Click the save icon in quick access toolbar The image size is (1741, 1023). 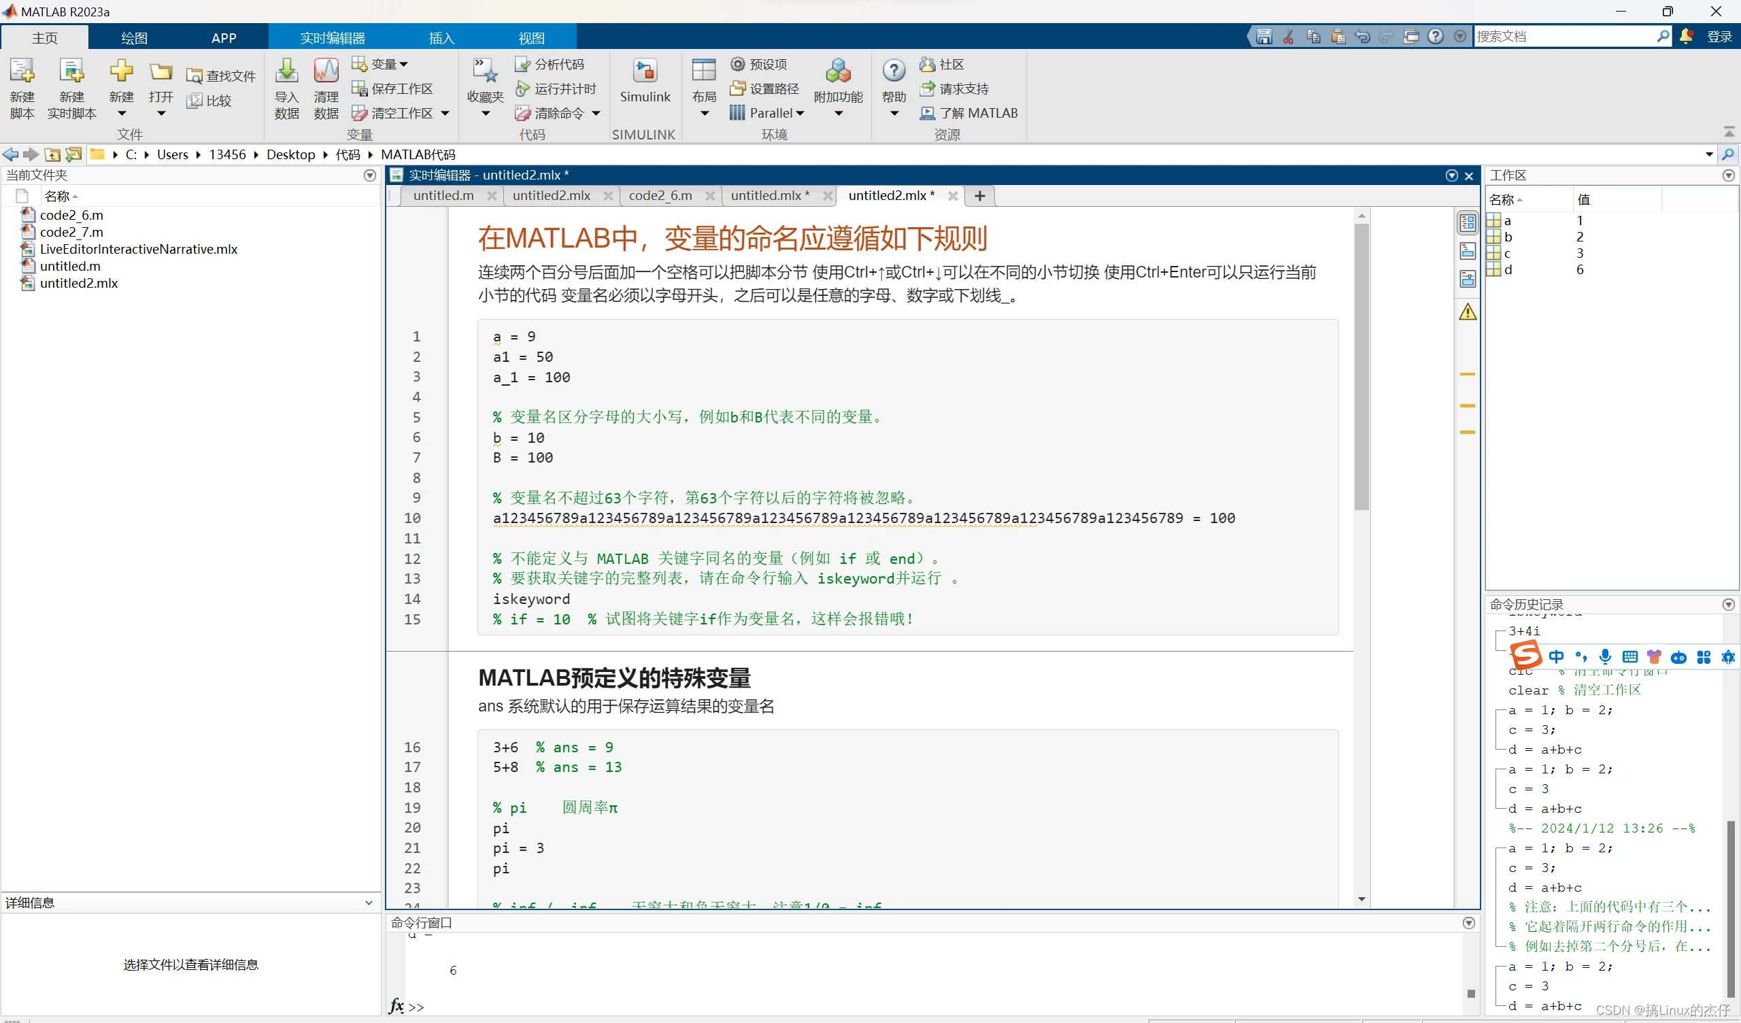point(1264,36)
